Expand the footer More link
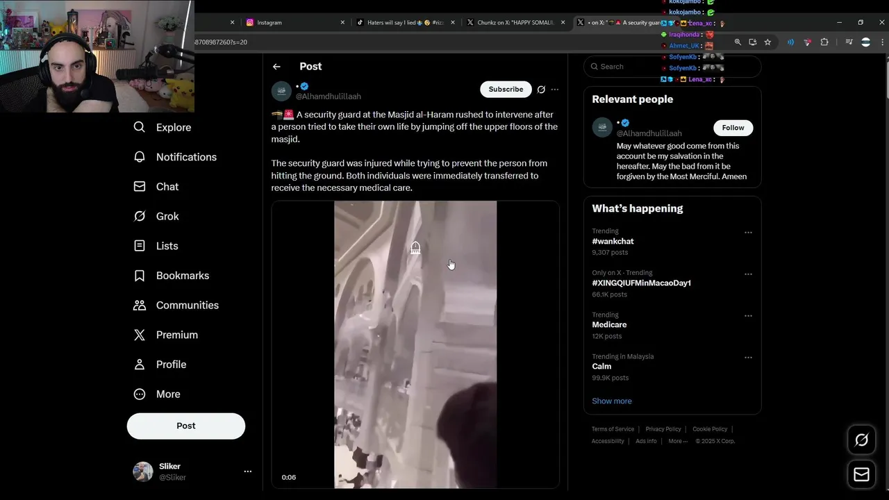889x500 pixels. click(x=678, y=441)
